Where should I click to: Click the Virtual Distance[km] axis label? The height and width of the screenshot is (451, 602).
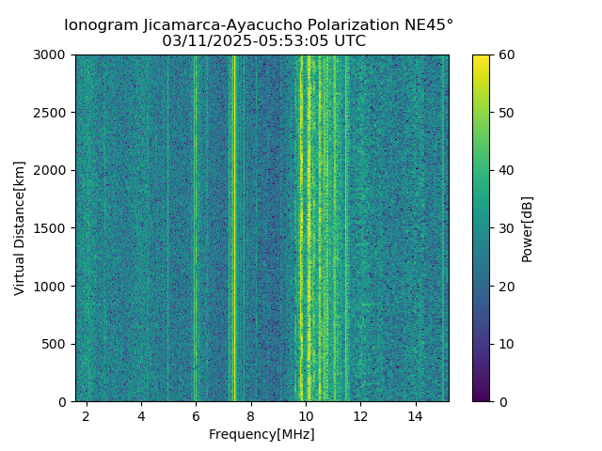19,228
